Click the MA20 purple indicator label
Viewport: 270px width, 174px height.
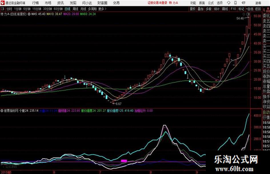71,14
